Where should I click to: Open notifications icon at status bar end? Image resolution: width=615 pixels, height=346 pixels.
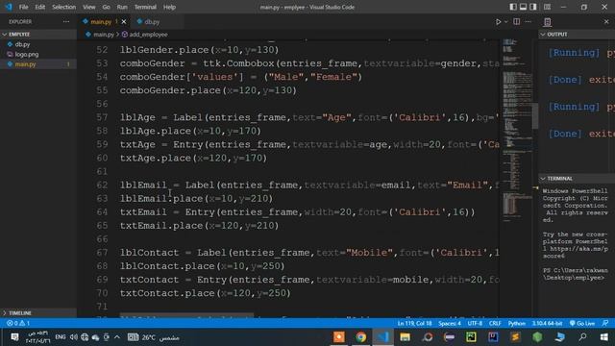coord(605,323)
